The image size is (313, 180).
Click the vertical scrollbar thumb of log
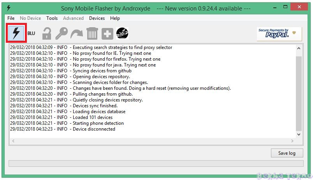(x=299, y=94)
